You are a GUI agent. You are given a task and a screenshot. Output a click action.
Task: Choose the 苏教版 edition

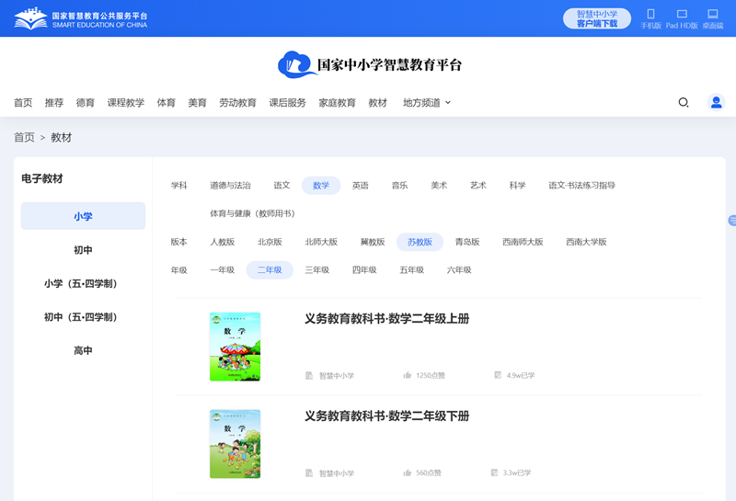pos(420,242)
